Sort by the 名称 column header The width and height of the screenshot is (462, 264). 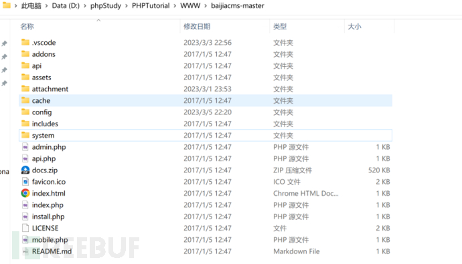tap(27, 27)
